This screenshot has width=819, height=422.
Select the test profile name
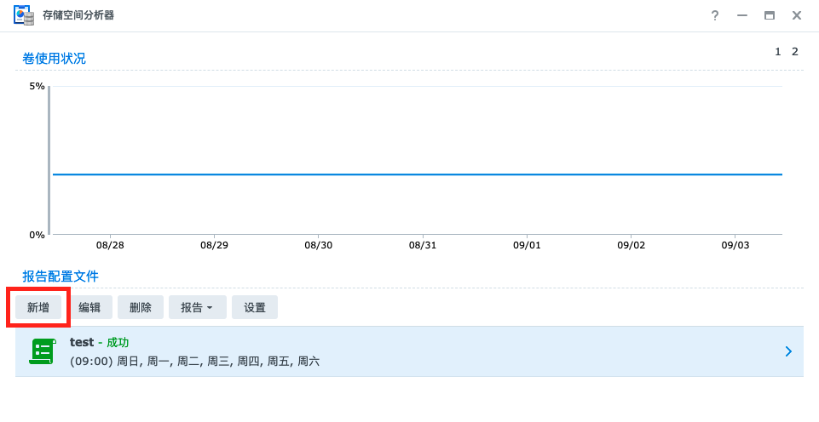click(x=82, y=342)
